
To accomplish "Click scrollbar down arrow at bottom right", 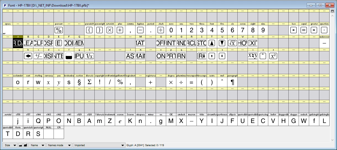I will [x=332, y=140].
